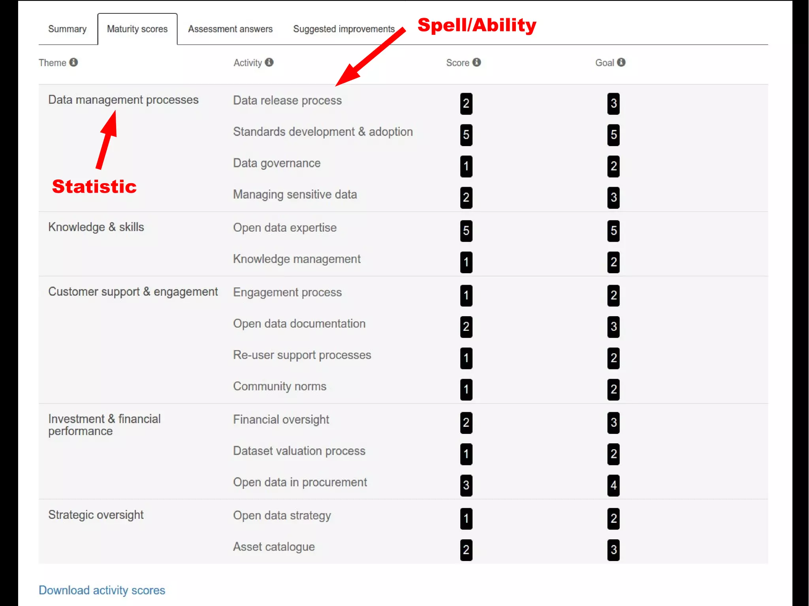Open the Summary tab

tap(67, 29)
